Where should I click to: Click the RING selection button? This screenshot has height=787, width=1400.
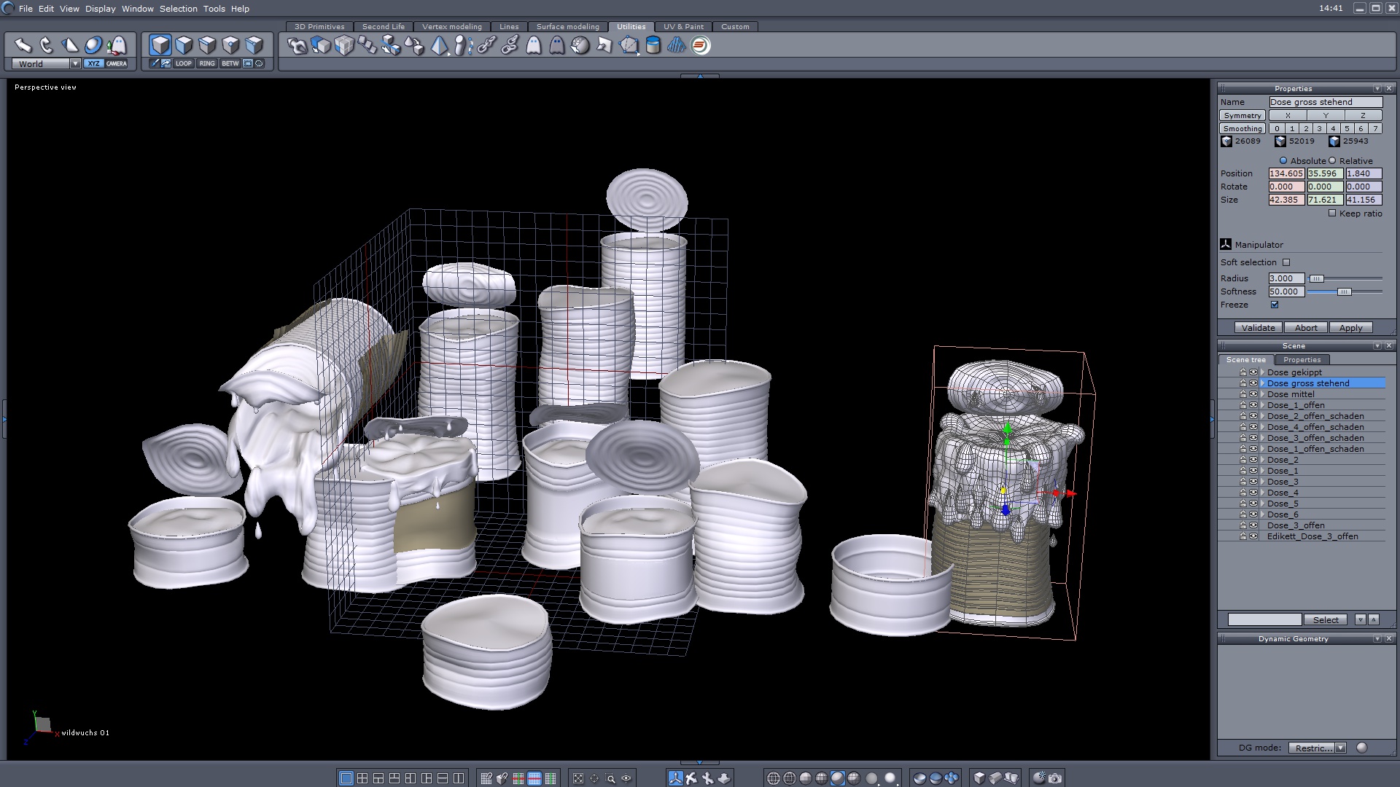pos(207,63)
